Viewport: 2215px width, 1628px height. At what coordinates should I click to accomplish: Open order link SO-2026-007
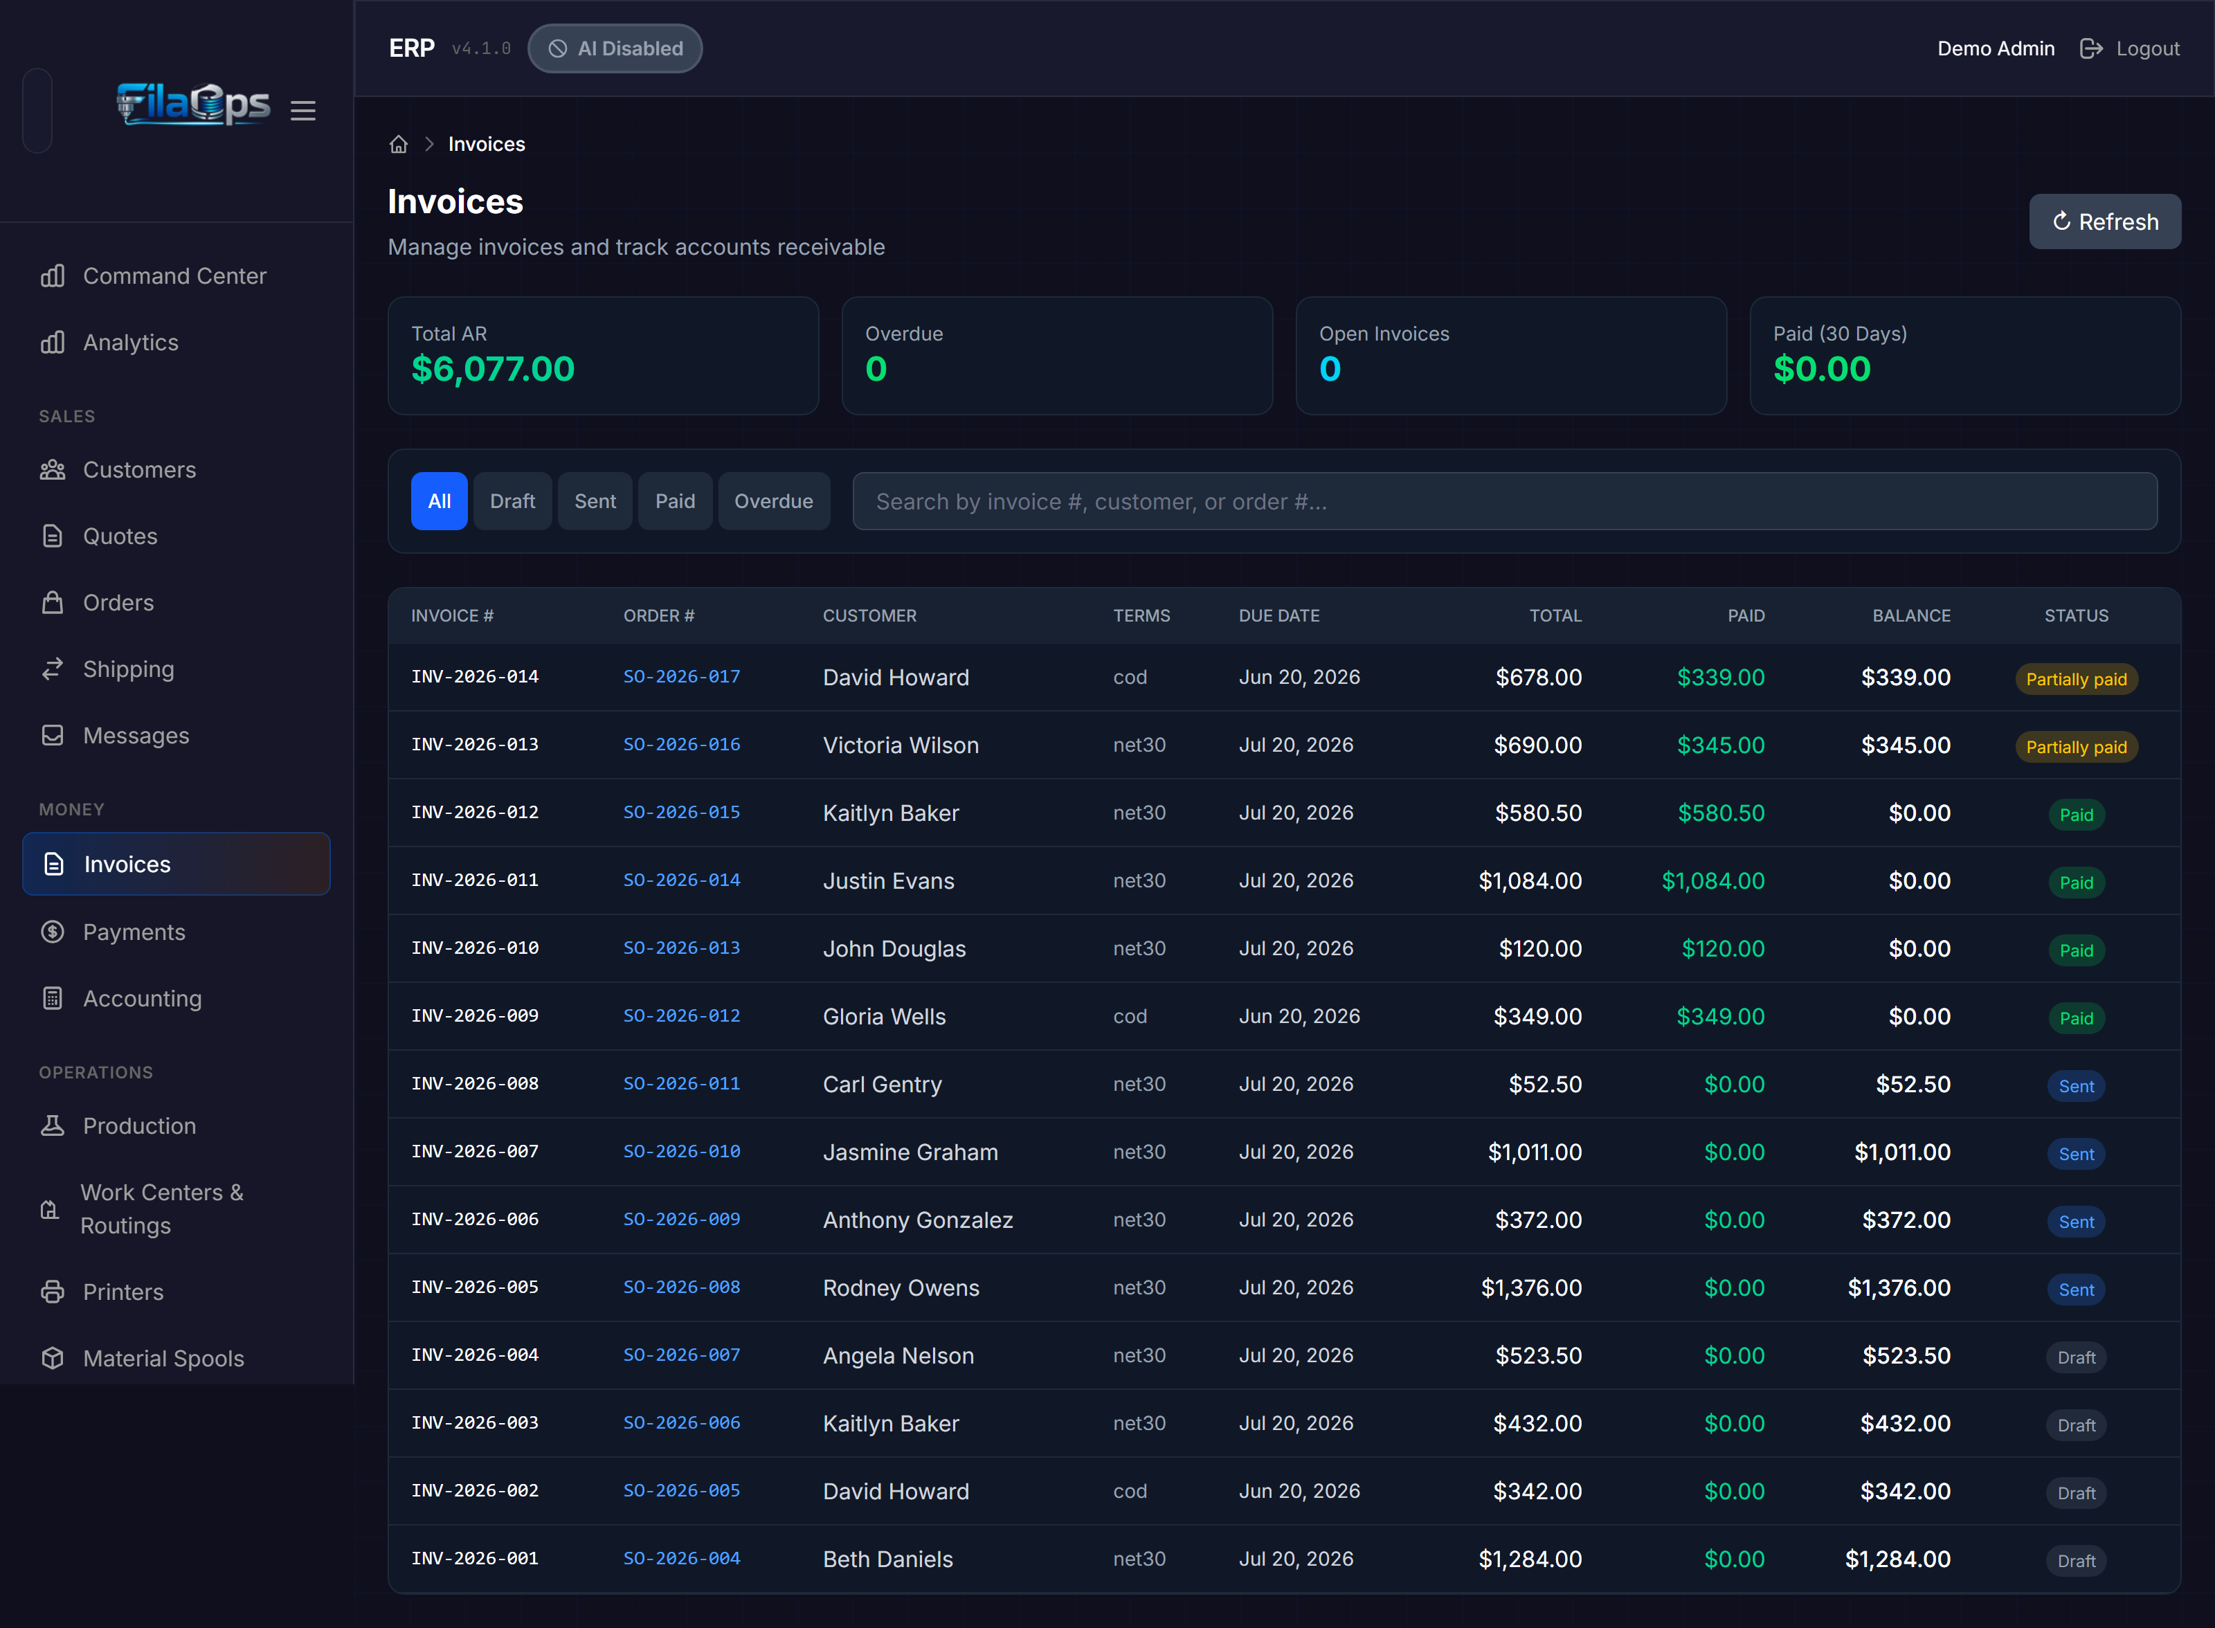681,1355
